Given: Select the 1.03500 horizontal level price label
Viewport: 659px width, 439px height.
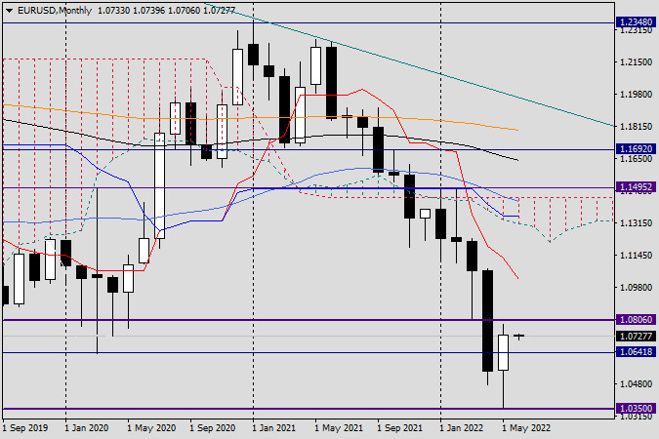Looking at the screenshot, I should (637, 409).
